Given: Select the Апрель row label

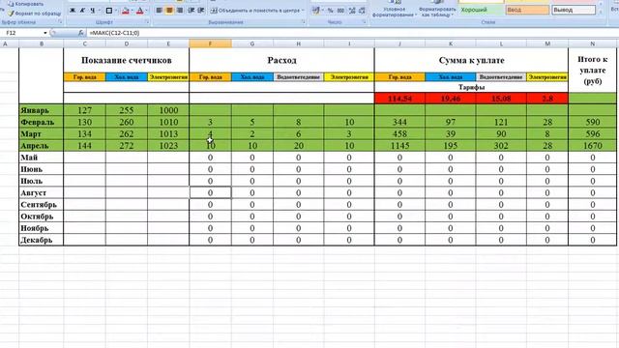Looking at the screenshot, I should coord(41,146).
